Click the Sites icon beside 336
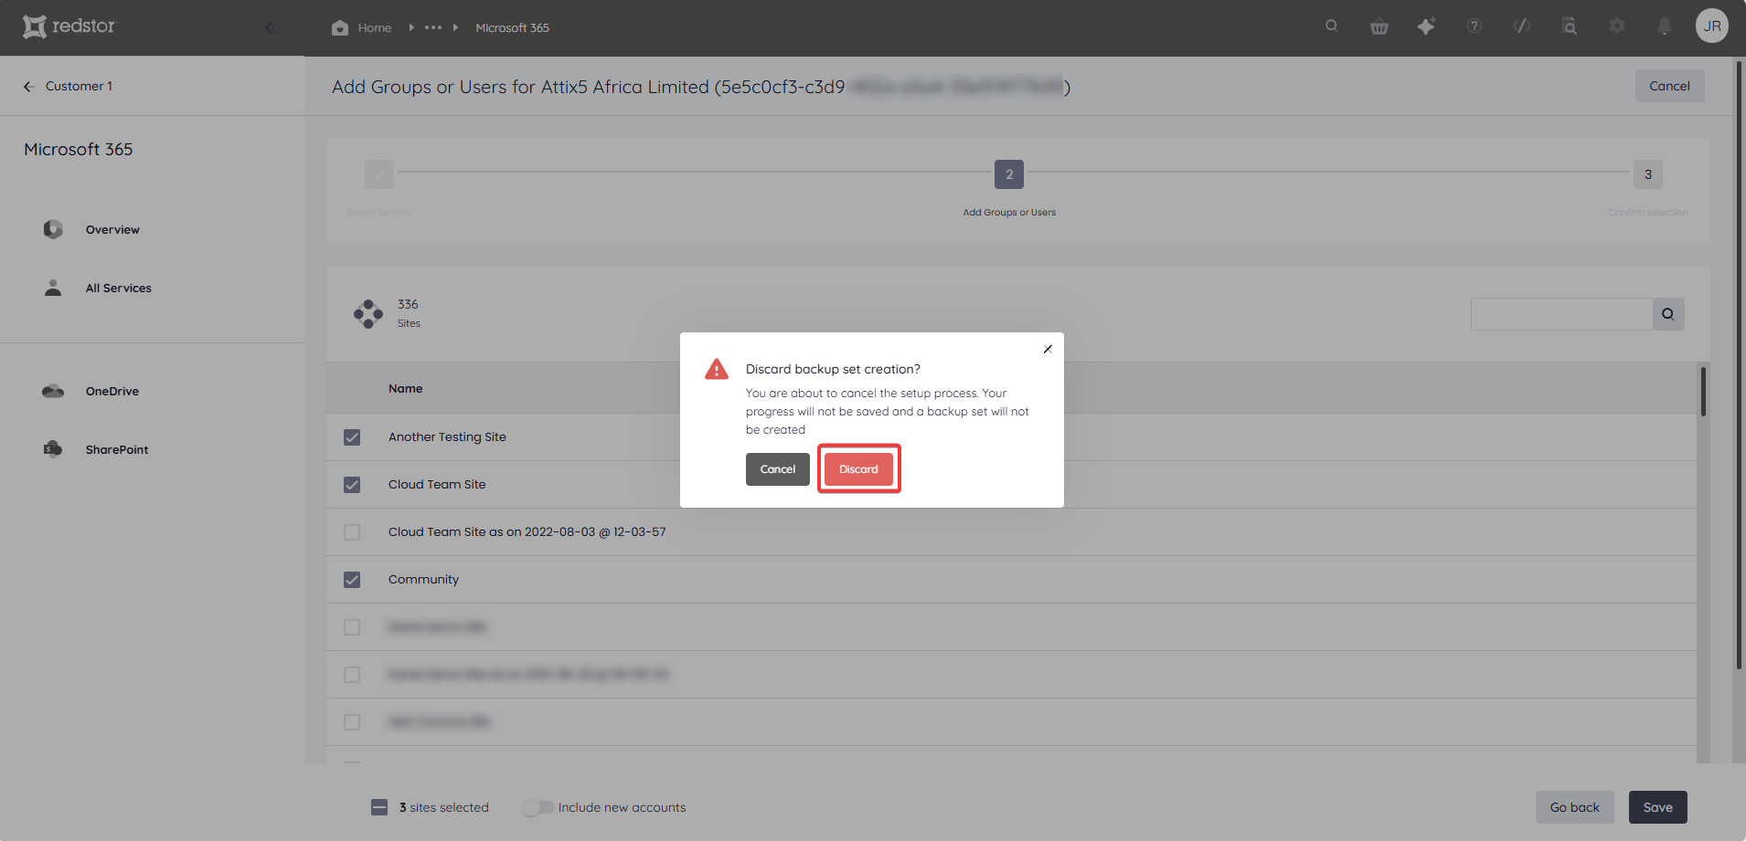This screenshot has width=1746, height=841. [368, 313]
